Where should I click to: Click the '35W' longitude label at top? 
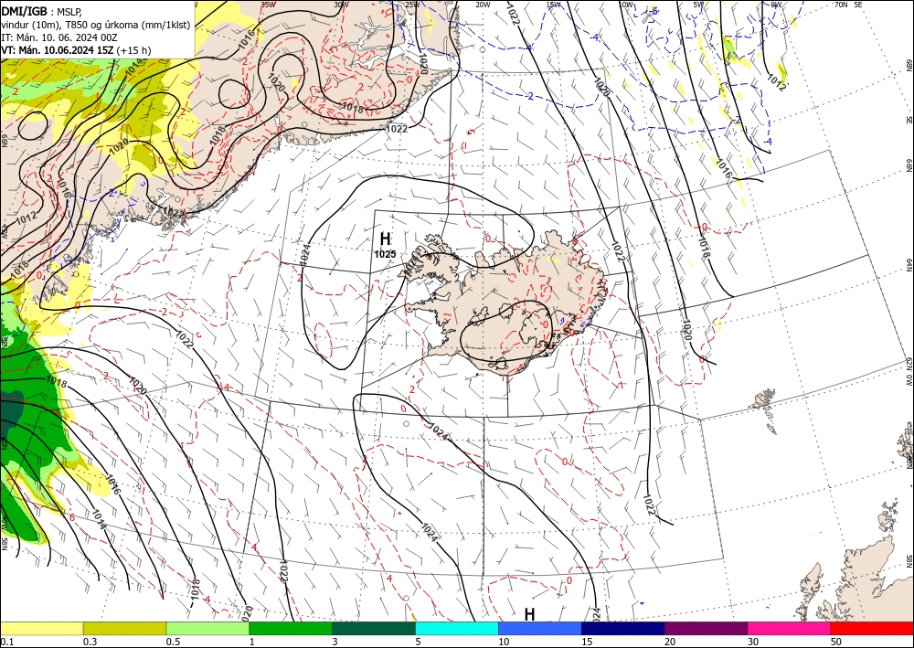pos(268,4)
